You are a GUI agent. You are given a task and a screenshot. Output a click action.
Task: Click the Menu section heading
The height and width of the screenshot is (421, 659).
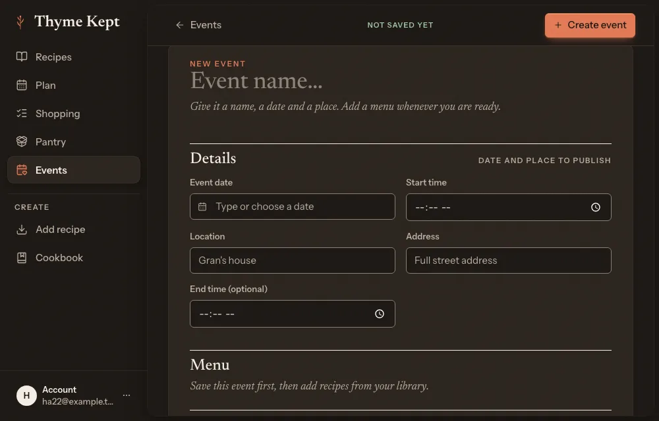pyautogui.click(x=210, y=364)
